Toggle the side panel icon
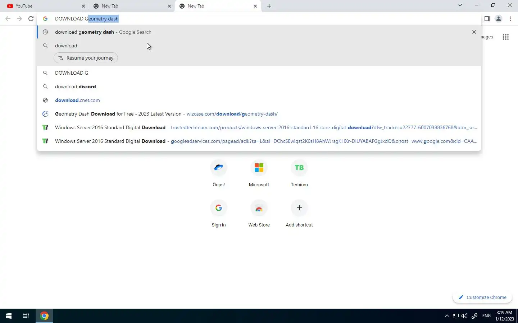518x323 pixels. click(487, 19)
